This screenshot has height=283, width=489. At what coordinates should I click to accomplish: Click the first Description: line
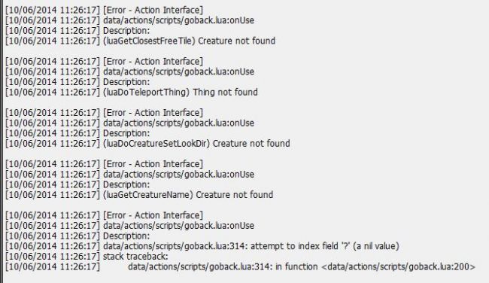(77, 31)
